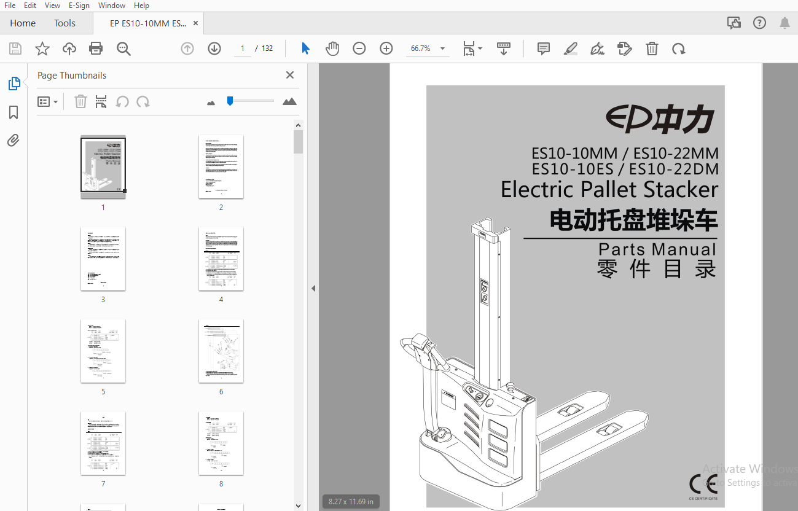Open the File menu
The width and height of the screenshot is (798, 511).
coord(10,6)
